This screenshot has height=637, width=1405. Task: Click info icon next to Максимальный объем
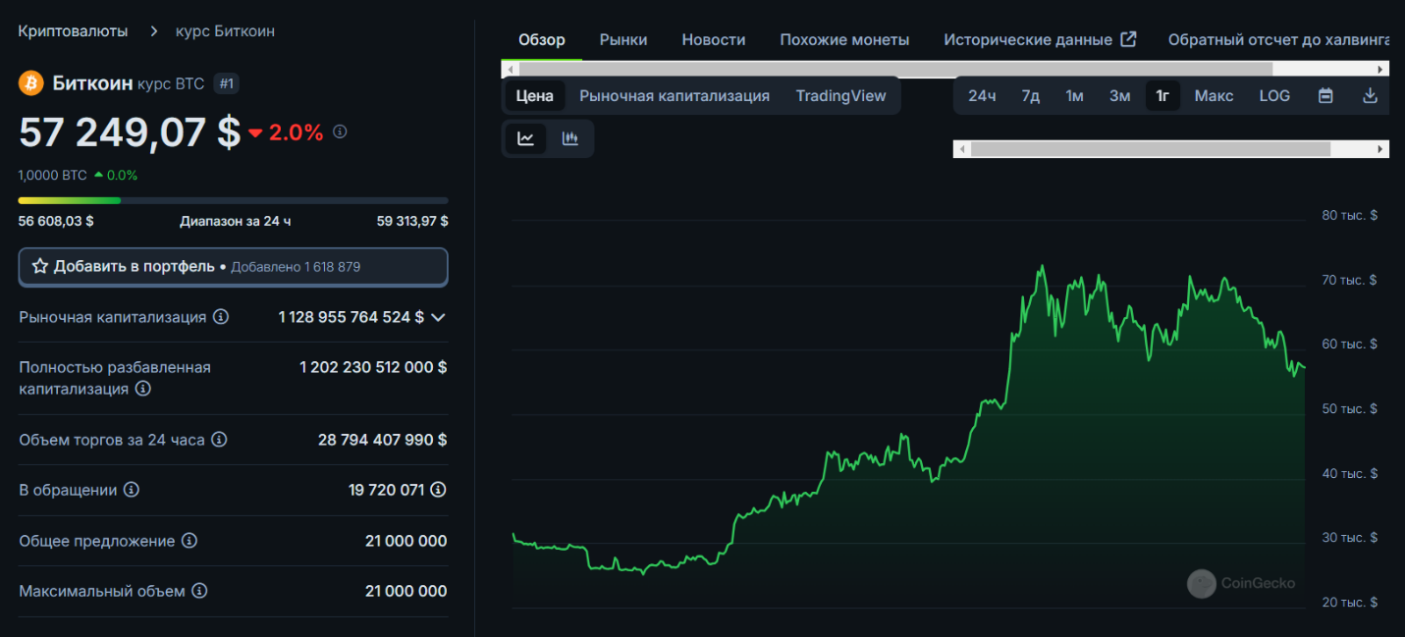pyautogui.click(x=199, y=591)
